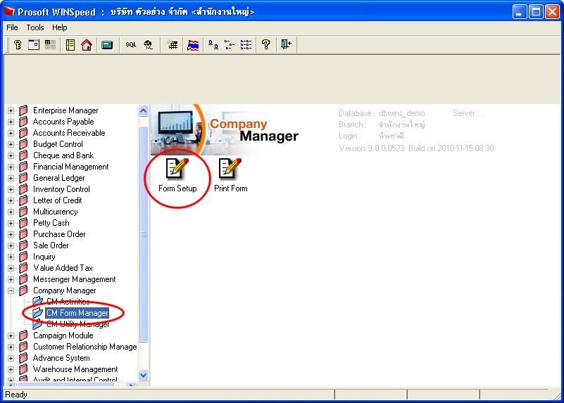The width and height of the screenshot is (564, 403).
Task: Switch to small icons view
Action: tap(229, 44)
